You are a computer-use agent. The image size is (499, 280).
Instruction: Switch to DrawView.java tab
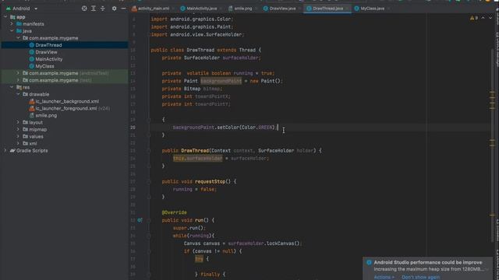(x=282, y=9)
